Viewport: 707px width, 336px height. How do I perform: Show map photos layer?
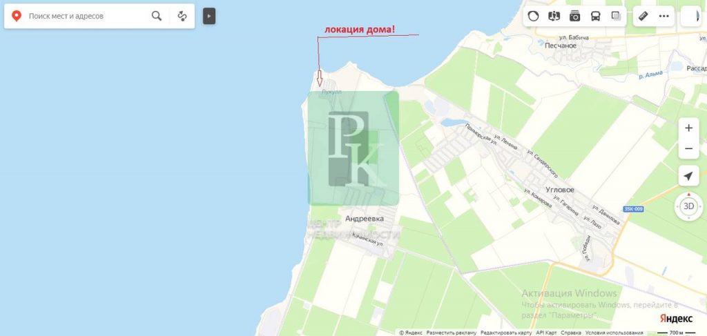tap(574, 17)
